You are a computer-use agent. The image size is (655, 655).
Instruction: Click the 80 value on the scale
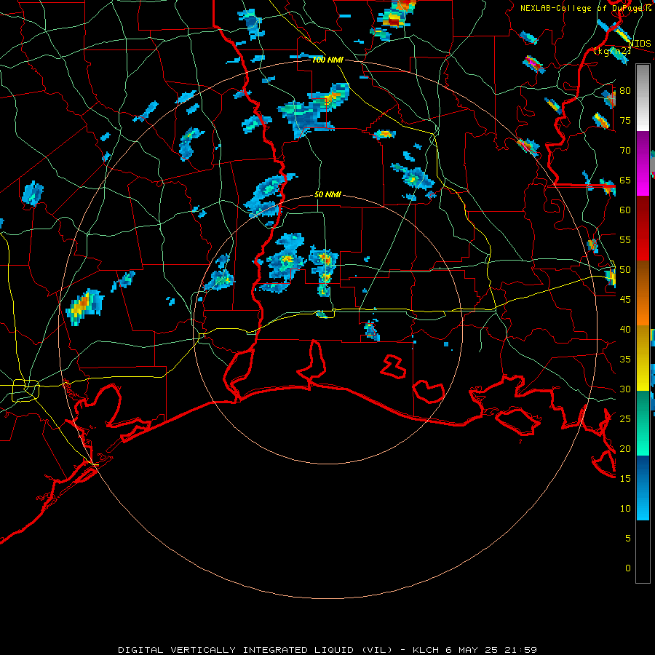tap(625, 91)
